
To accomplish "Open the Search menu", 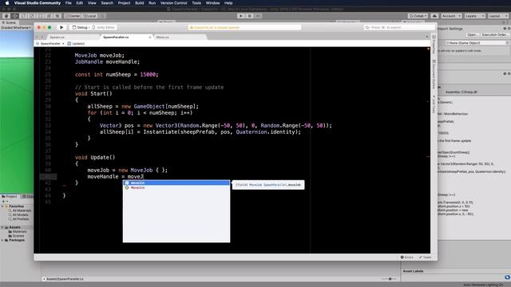I will tap(107, 3).
